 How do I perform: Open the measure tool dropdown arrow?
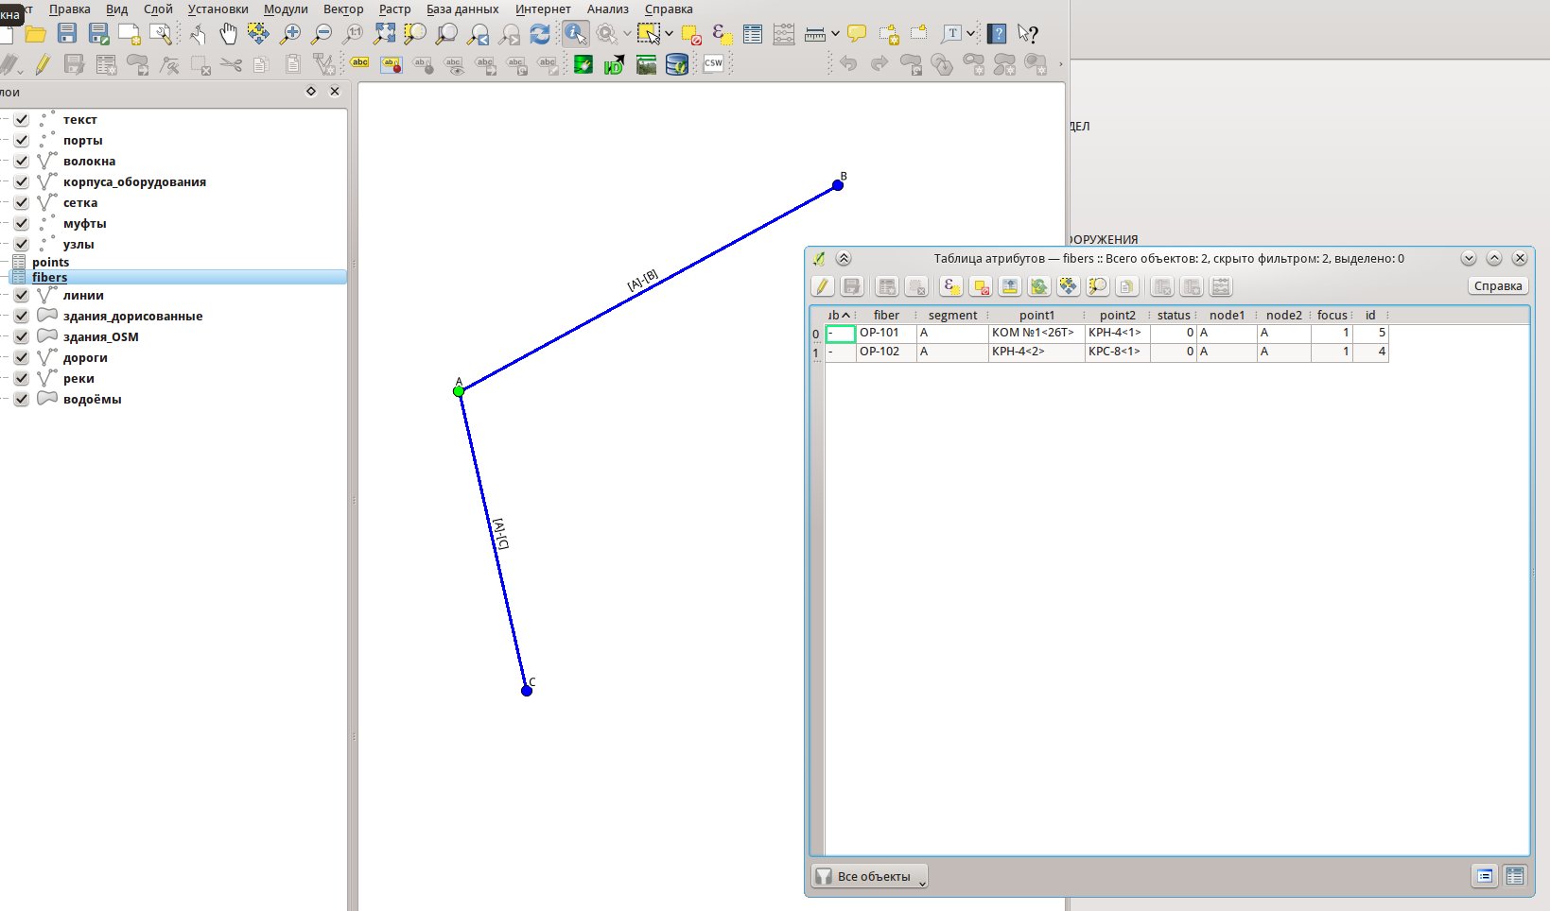(835, 34)
